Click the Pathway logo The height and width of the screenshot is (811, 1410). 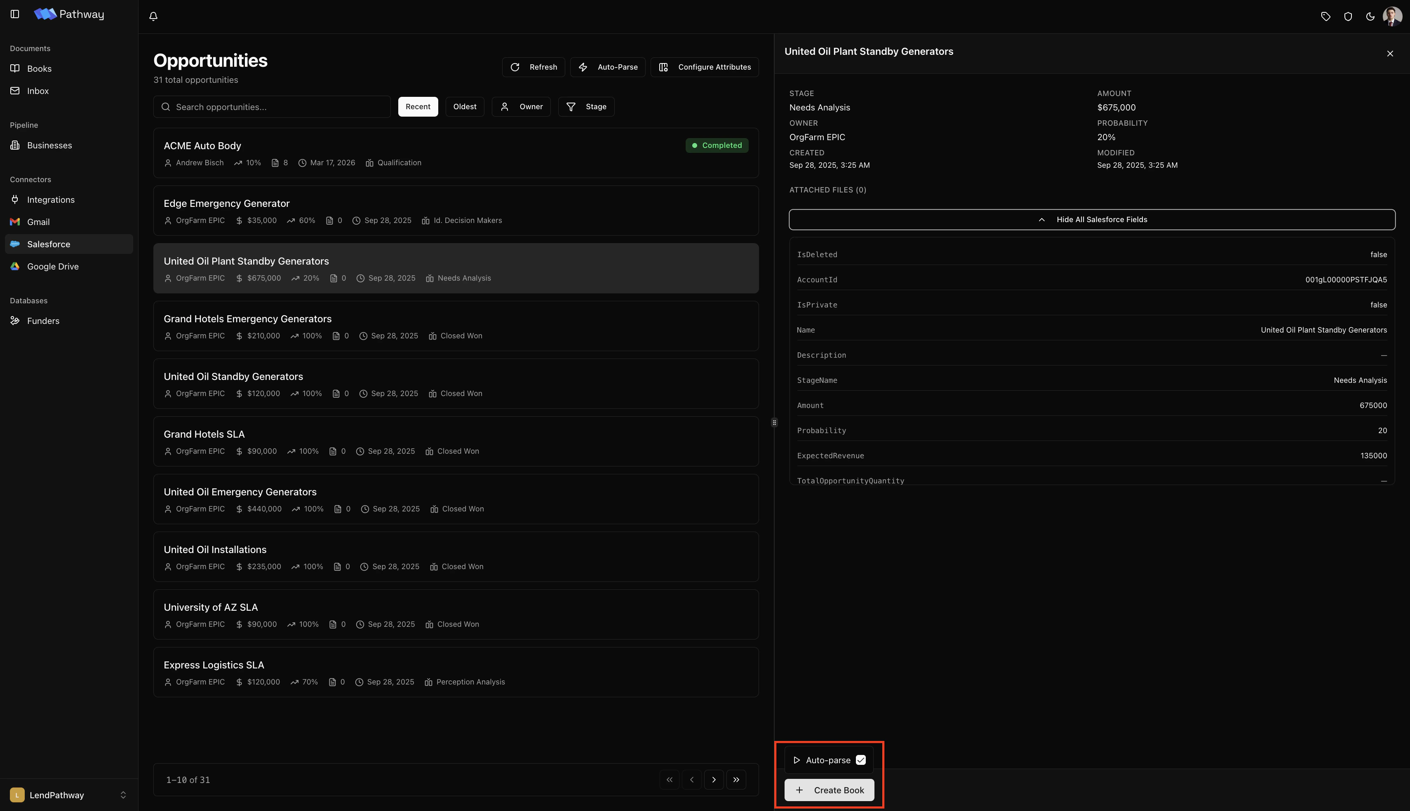tap(68, 14)
